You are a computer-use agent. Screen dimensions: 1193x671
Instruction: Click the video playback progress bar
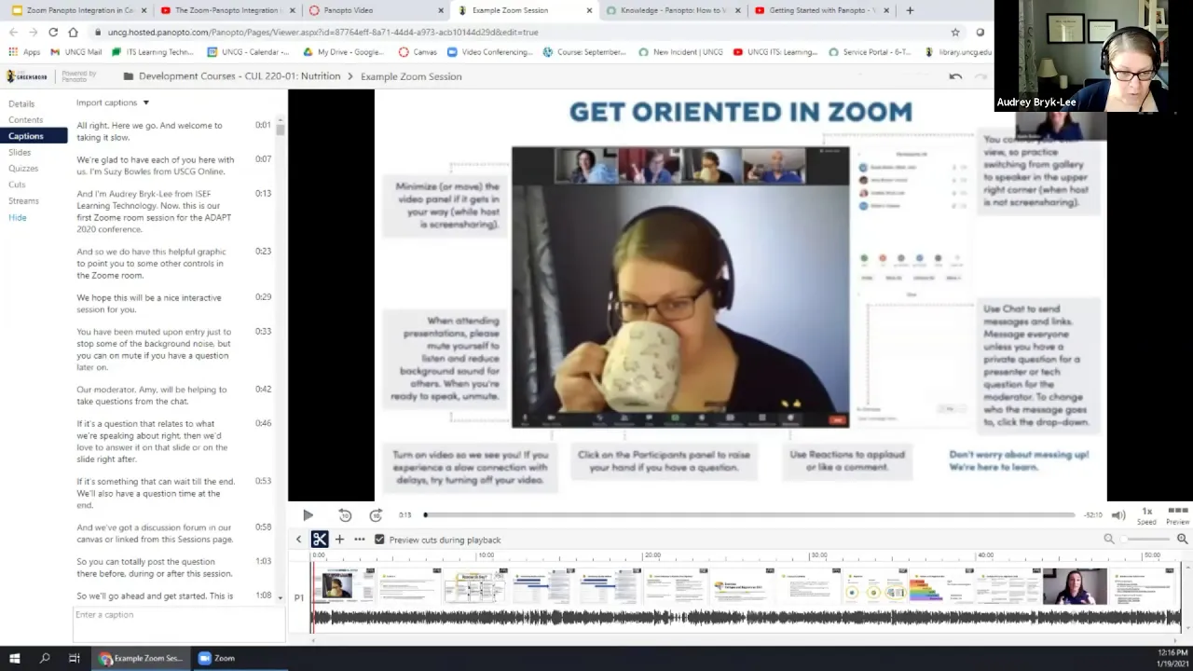750,514
